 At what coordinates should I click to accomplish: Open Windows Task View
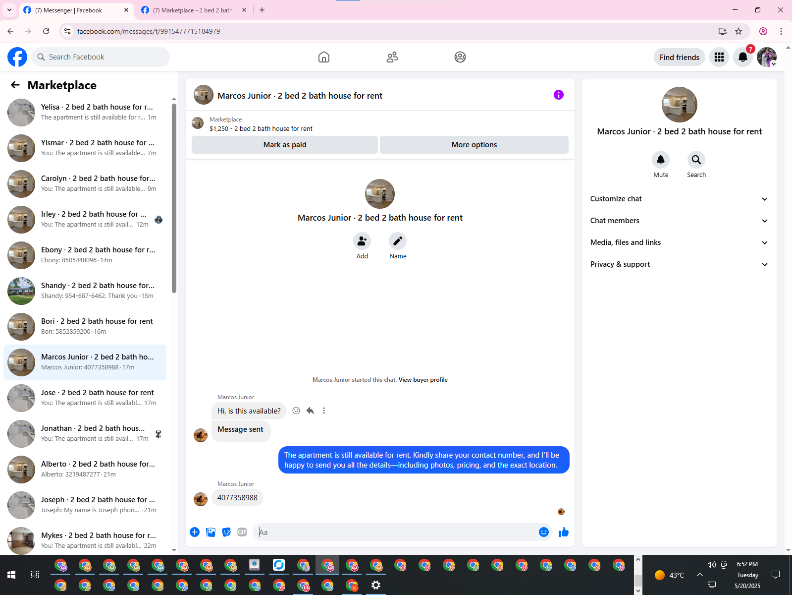(35, 575)
